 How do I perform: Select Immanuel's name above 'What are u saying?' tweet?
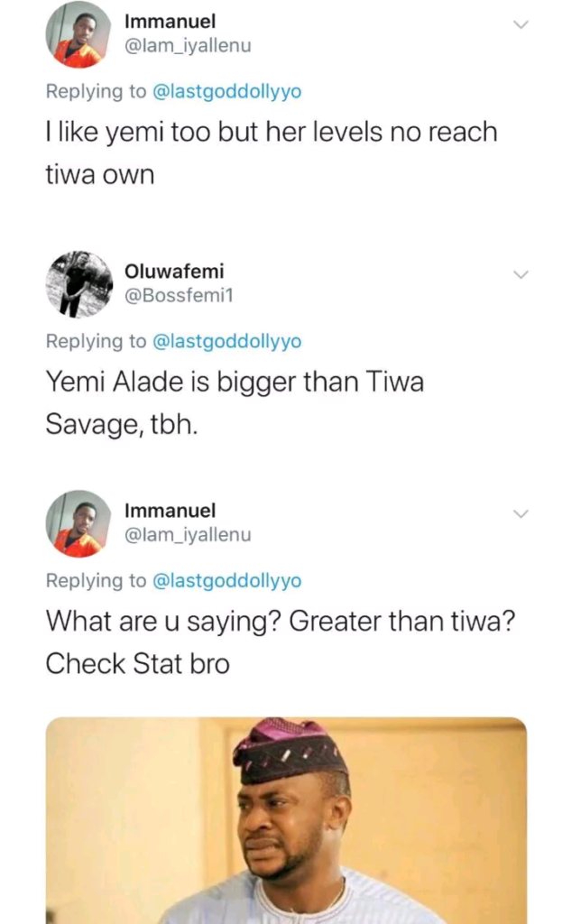(x=170, y=511)
